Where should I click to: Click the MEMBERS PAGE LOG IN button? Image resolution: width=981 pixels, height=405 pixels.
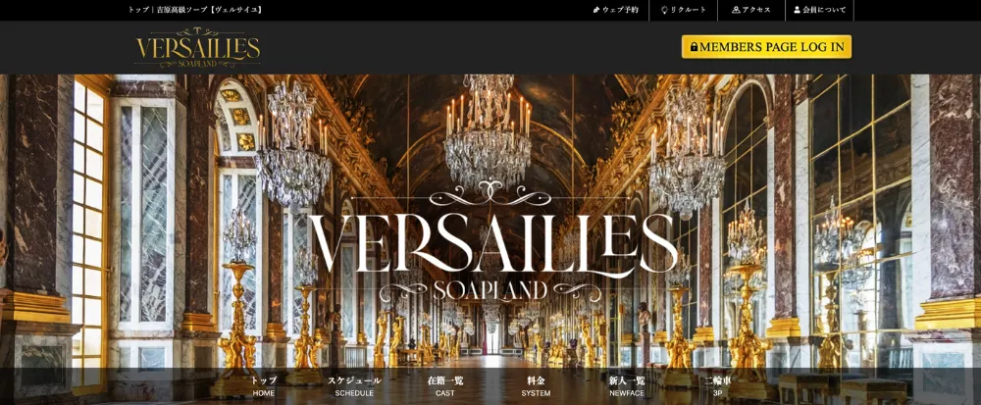click(766, 47)
